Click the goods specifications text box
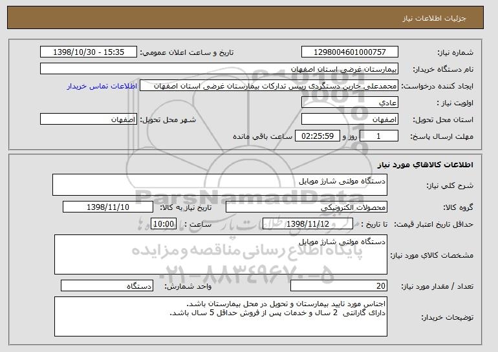The image size is (498, 352). tap(221, 254)
